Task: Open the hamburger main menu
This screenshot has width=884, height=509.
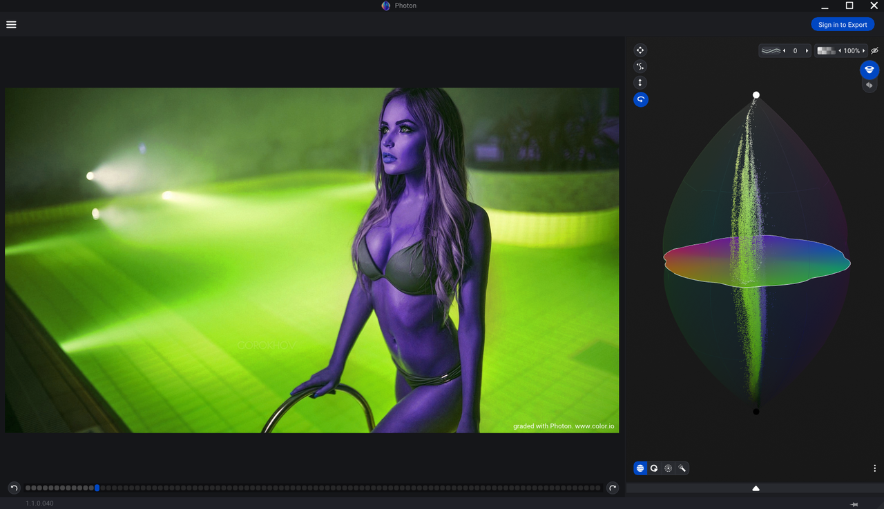Action: click(11, 25)
